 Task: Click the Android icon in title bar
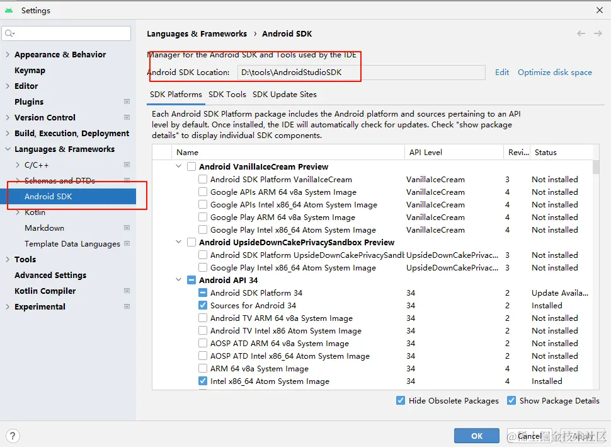point(9,10)
